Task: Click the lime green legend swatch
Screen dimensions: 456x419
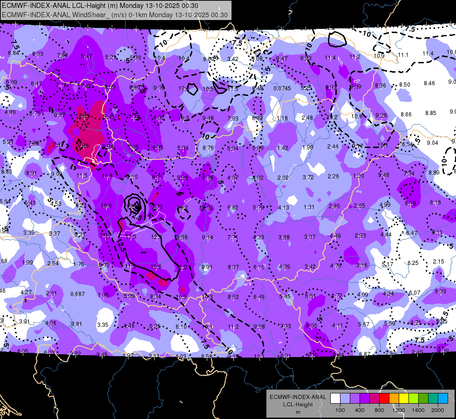Action: (x=413, y=399)
